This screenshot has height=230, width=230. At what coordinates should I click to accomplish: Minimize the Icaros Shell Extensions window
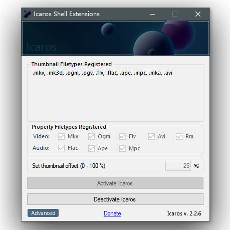click(152, 14)
